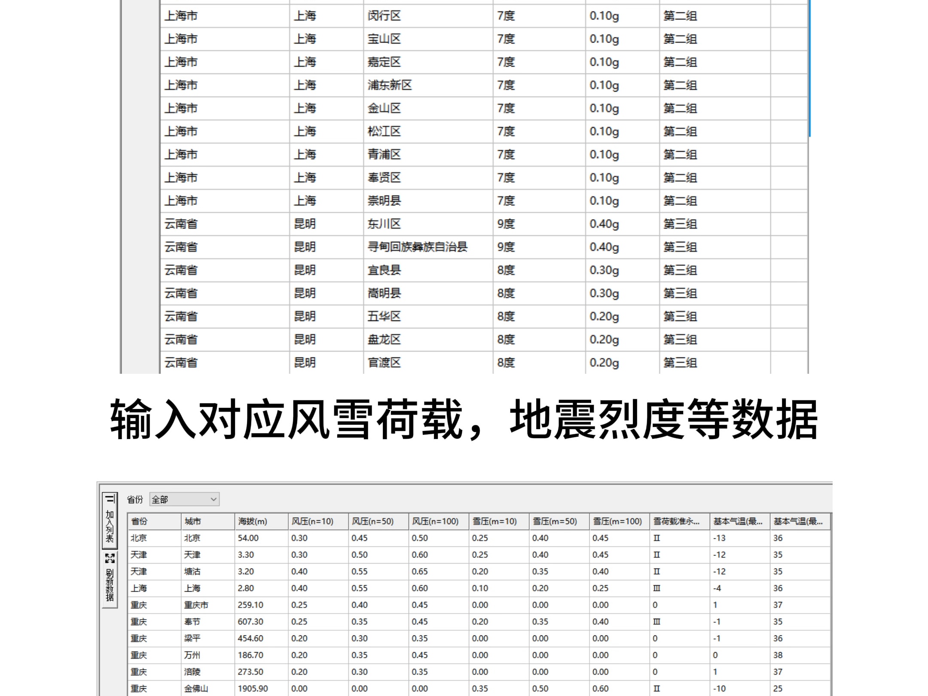Click the 雪荷载准永... column header
The image size is (928, 696).
pyautogui.click(x=679, y=521)
